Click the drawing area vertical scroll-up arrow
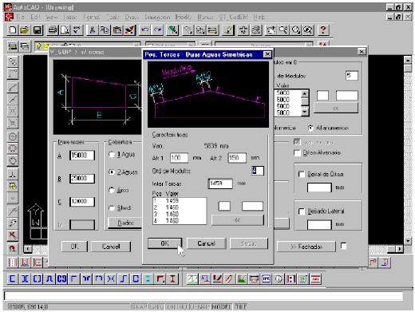Viewport: 415px width, 312px height. tap(408, 61)
